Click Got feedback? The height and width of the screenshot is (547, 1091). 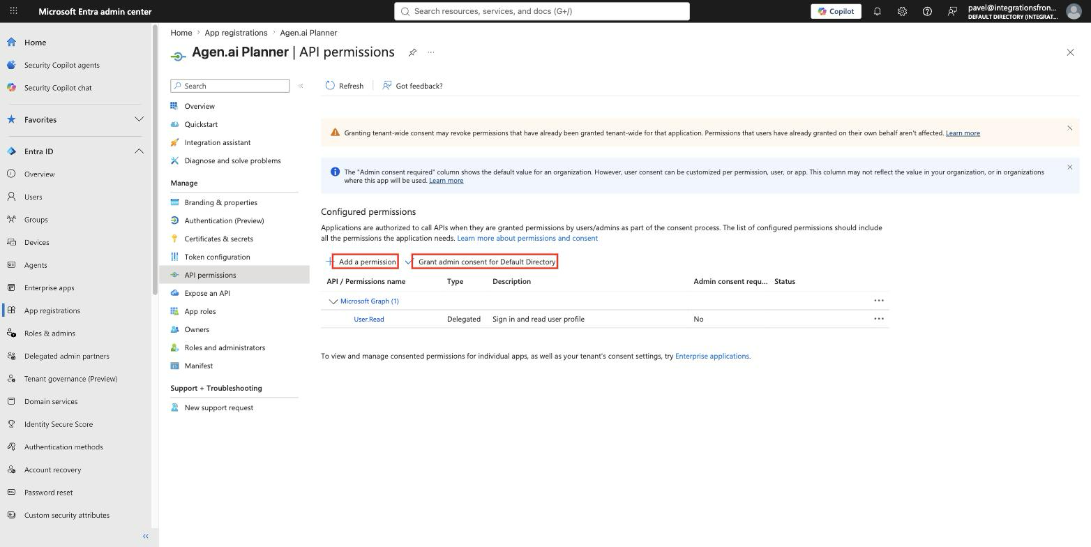tap(412, 86)
